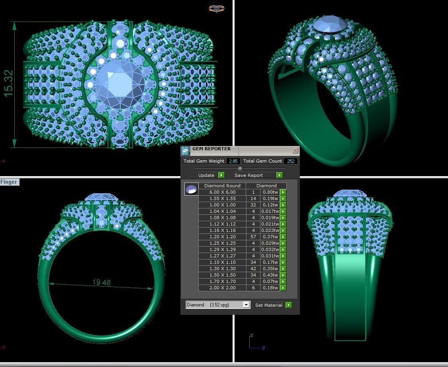
Task: Click green arrow for 1.55 X 1.55 row
Action: point(283,198)
